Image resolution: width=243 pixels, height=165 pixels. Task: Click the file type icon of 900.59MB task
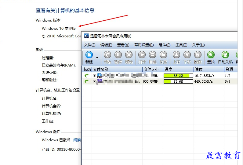click(x=100, y=81)
